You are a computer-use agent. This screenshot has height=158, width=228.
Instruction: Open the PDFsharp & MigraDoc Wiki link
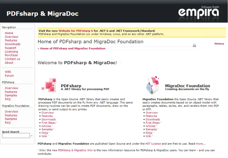(75, 150)
